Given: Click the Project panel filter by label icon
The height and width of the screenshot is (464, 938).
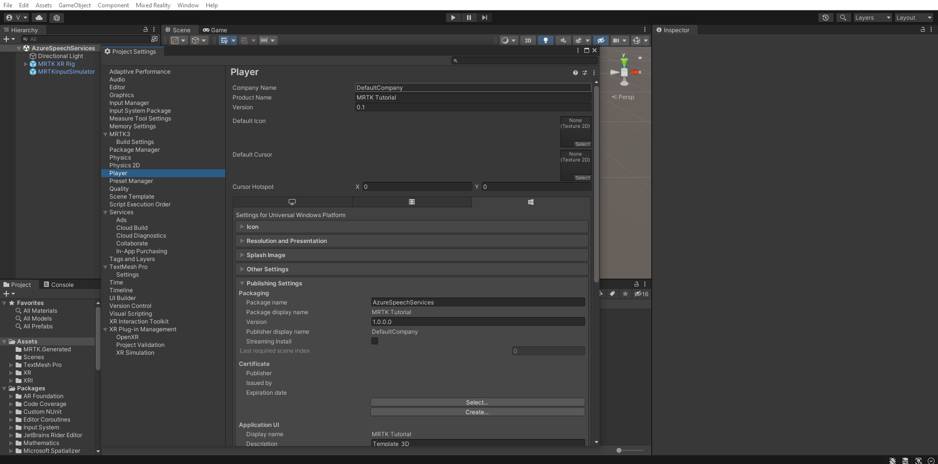Looking at the screenshot, I should pyautogui.click(x=613, y=294).
